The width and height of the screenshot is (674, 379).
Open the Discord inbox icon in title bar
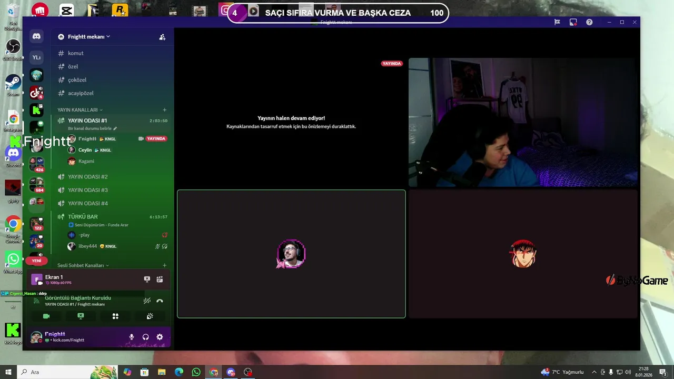(x=573, y=22)
